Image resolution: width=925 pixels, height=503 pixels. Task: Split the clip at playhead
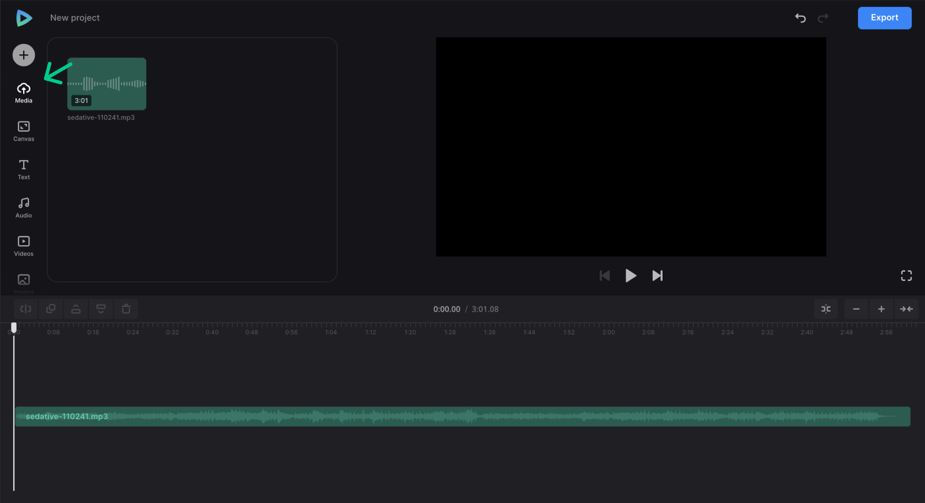(x=26, y=309)
